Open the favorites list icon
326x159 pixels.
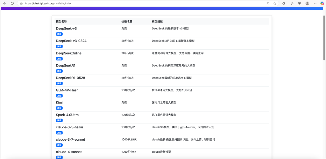(x=292, y=3)
